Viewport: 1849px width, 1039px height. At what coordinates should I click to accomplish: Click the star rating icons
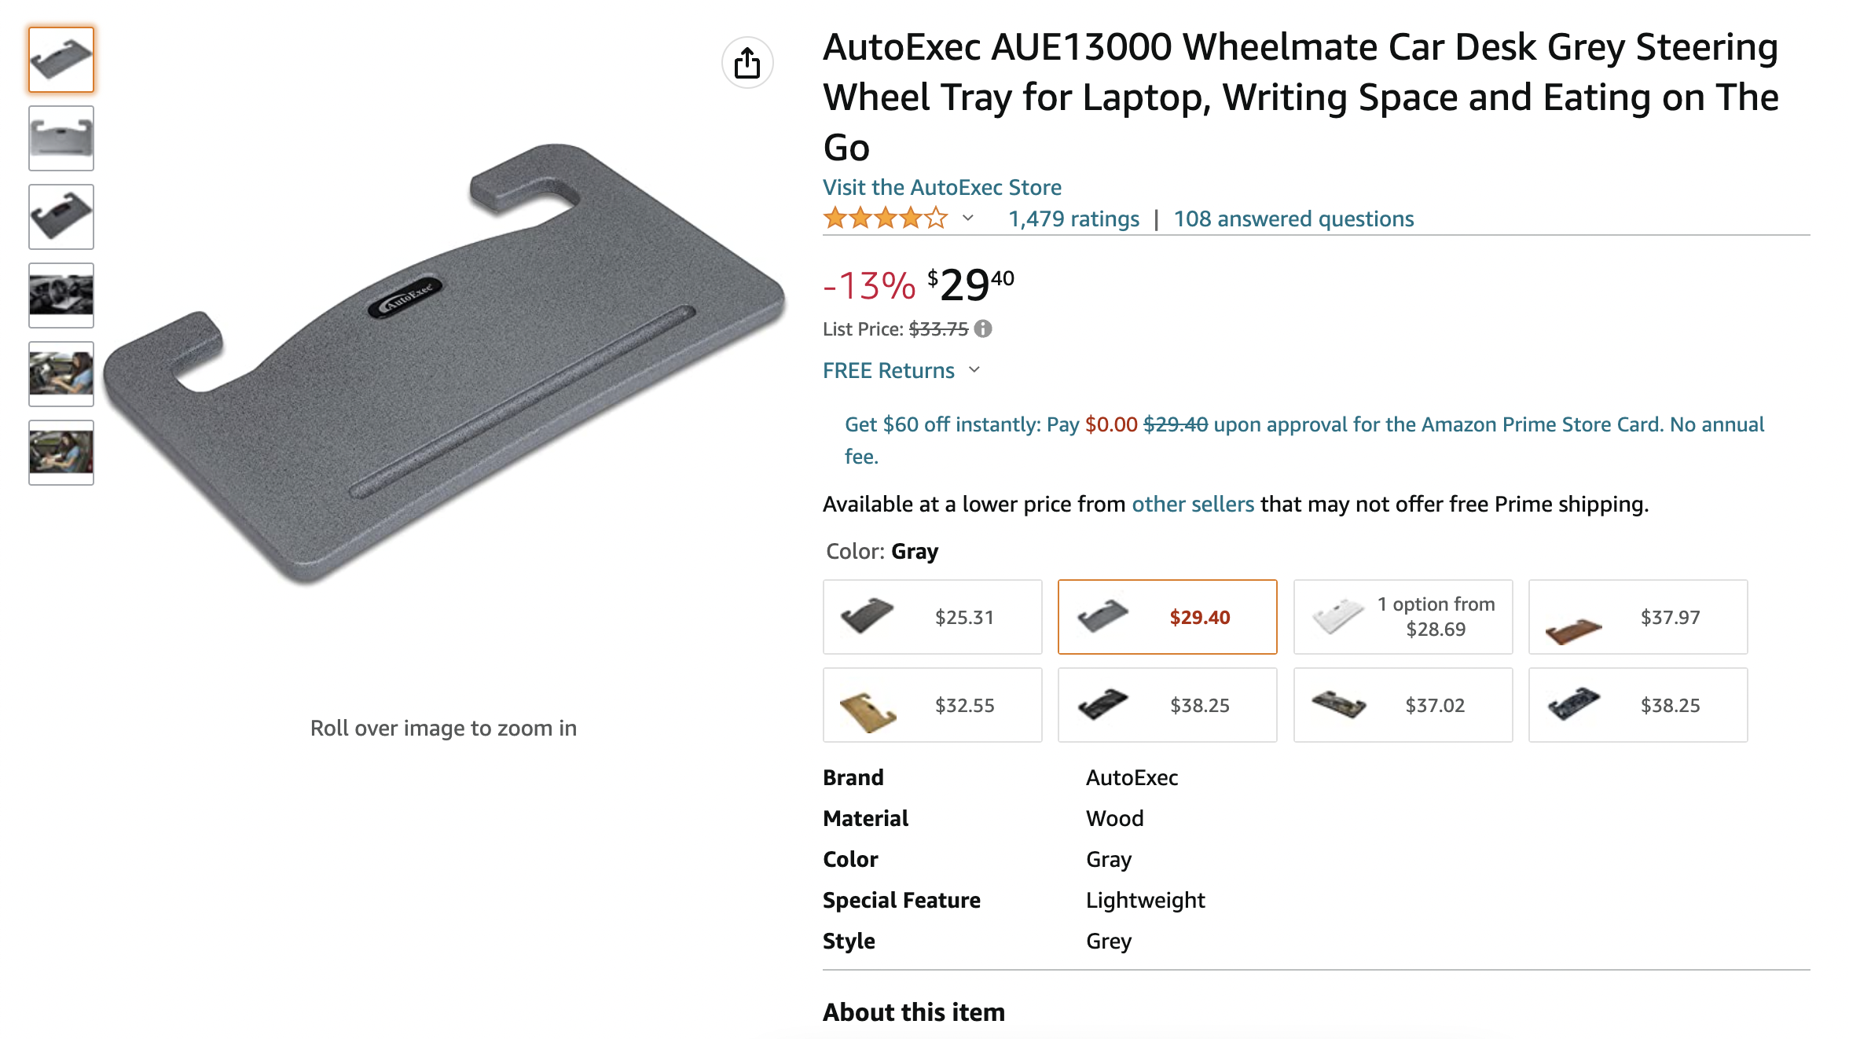point(885,218)
